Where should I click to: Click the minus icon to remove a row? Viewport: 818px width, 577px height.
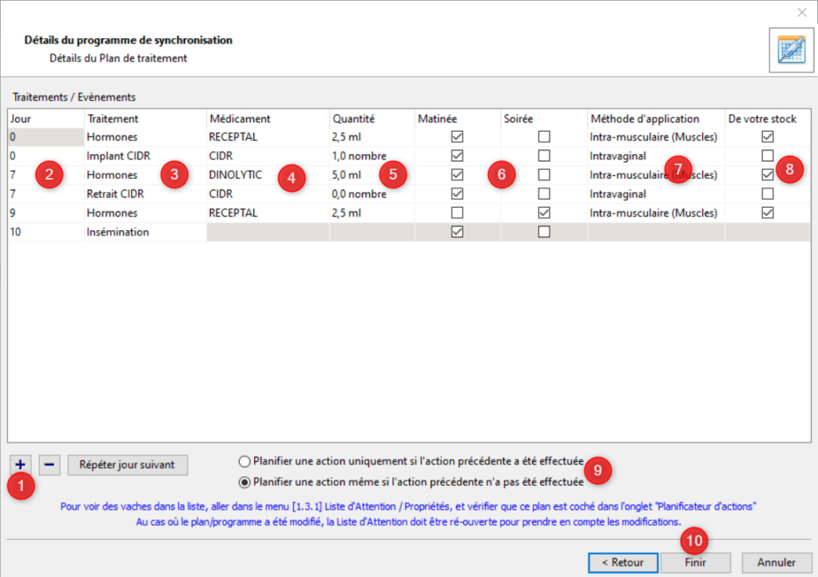[50, 464]
